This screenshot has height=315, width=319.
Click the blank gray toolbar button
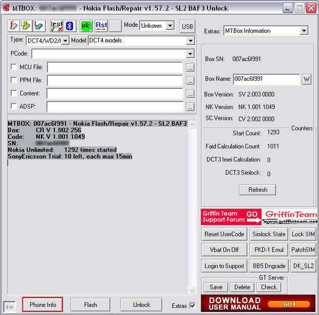click(x=116, y=26)
